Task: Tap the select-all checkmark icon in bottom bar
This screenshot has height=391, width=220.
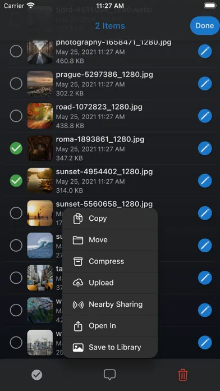Action: [x=37, y=375]
